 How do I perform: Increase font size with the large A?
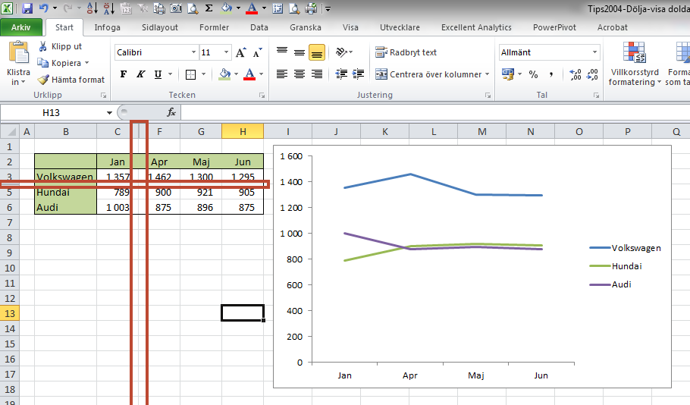pos(240,52)
